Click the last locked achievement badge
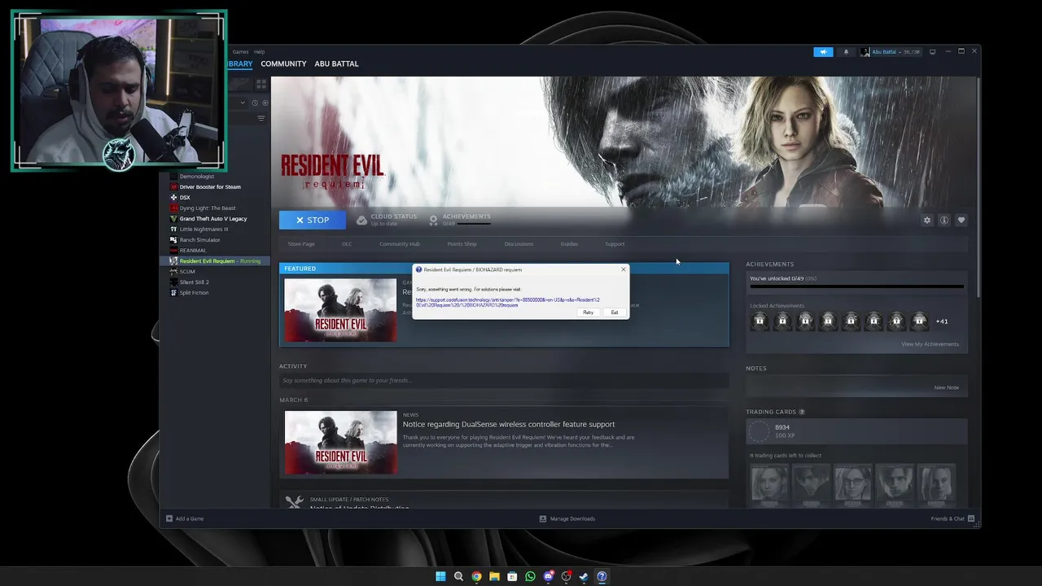The image size is (1042, 586). (x=919, y=321)
